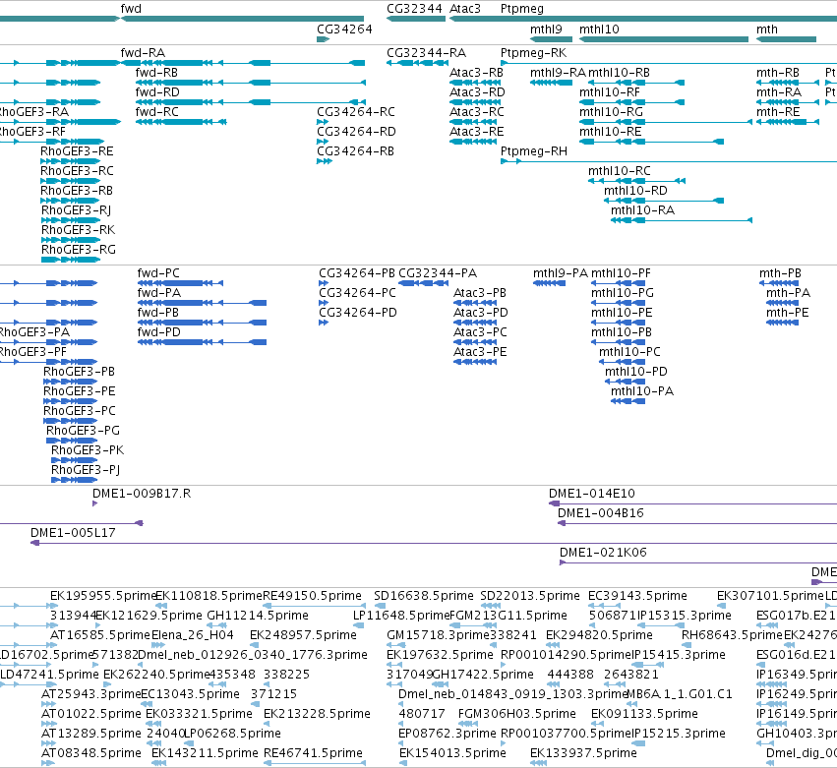
Task: Open the mthl10-RA transcript label
Action: click(642, 210)
